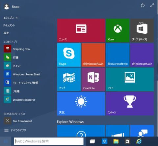Open the マップ maps tile
This screenshot has width=158, height=146.
69,79
